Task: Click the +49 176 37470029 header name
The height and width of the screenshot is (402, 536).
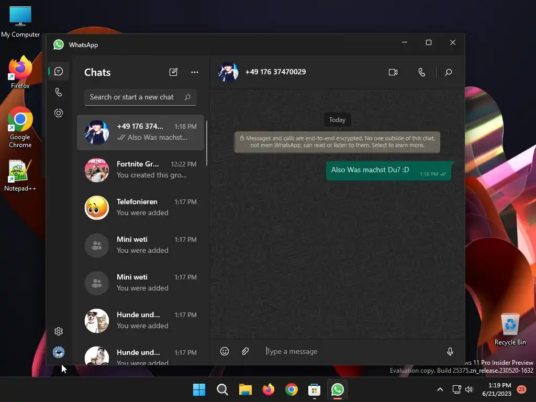Action: (275, 72)
